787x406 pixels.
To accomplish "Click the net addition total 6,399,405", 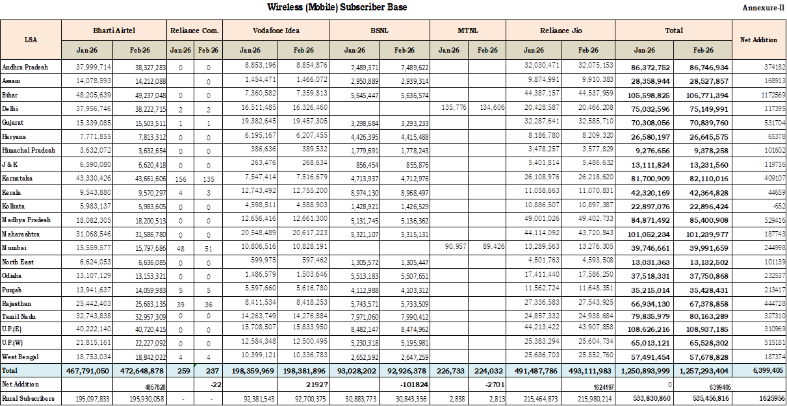I will click(759, 370).
